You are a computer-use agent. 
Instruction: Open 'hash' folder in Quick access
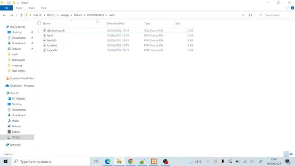click(14, 54)
